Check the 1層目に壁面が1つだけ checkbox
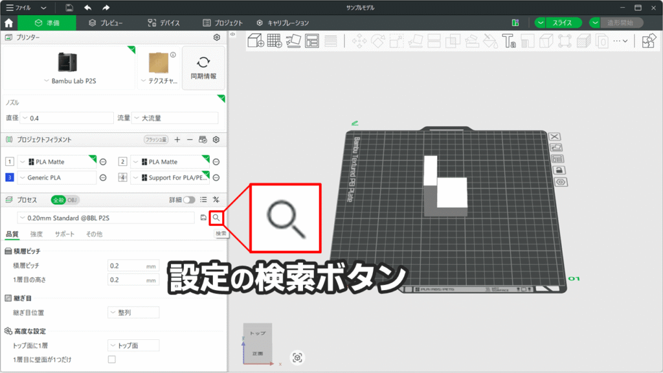Viewport: 663px width, 373px height. (111, 359)
